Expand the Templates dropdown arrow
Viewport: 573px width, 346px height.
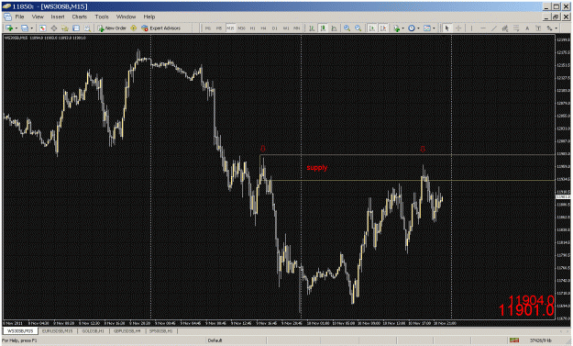[x=434, y=28]
